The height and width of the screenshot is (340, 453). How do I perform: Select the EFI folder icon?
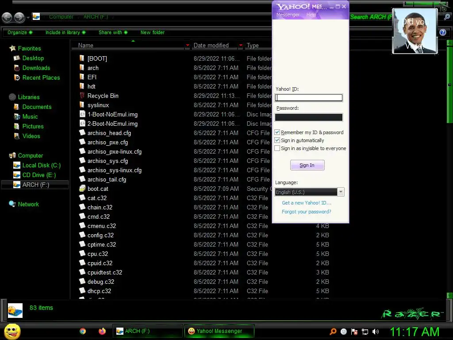coord(82,77)
